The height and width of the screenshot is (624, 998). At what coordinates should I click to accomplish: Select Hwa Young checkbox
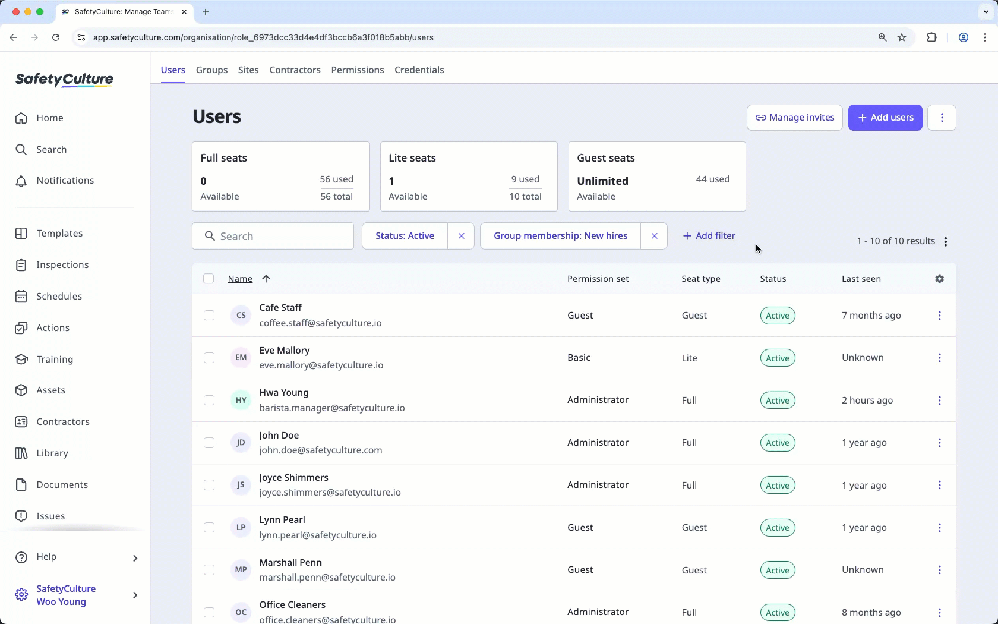209,401
